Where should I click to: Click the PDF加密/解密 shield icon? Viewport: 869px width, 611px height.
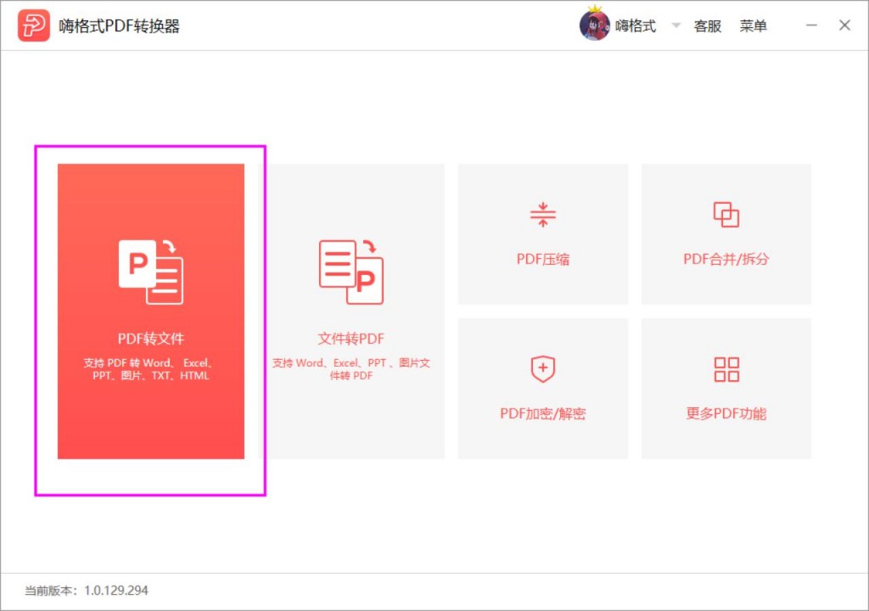(x=543, y=369)
